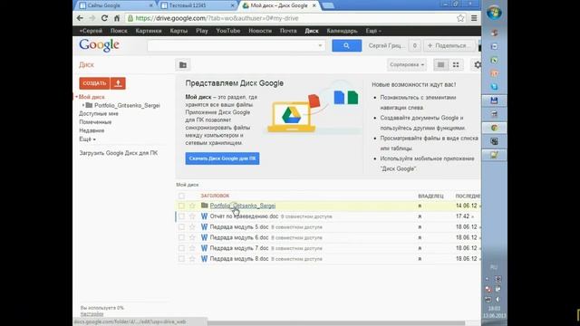Screen dimensions: 580x326
Task: Open the Ещё menu in the top black bar
Action: (373, 31)
